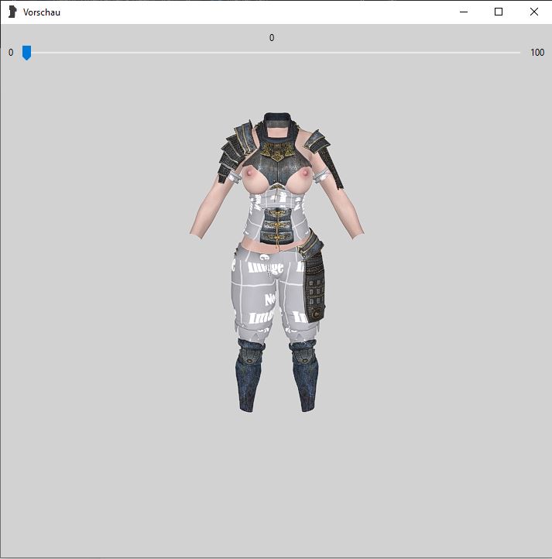Click the Vorschau title text
Viewport: 552px width, 559px height.
coord(42,12)
